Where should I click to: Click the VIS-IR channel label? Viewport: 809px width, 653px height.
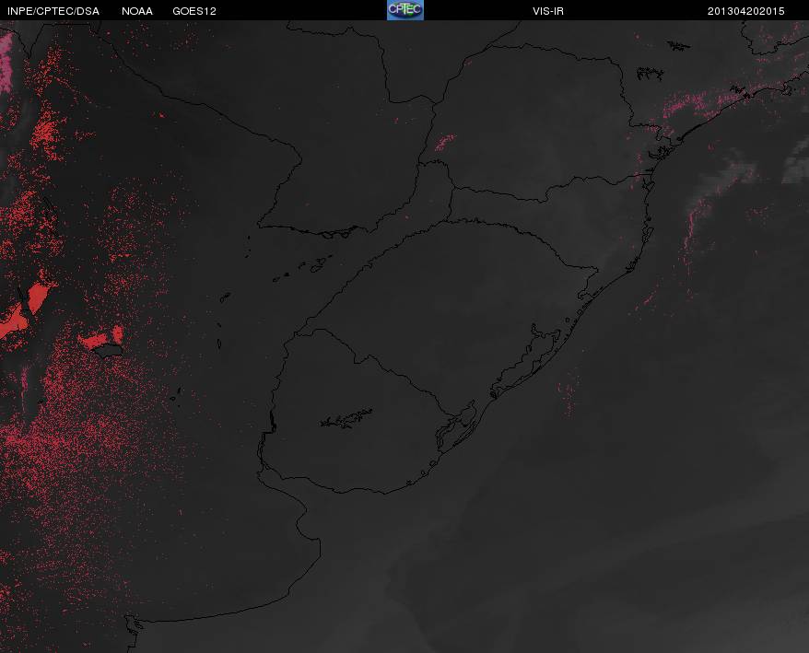point(548,11)
